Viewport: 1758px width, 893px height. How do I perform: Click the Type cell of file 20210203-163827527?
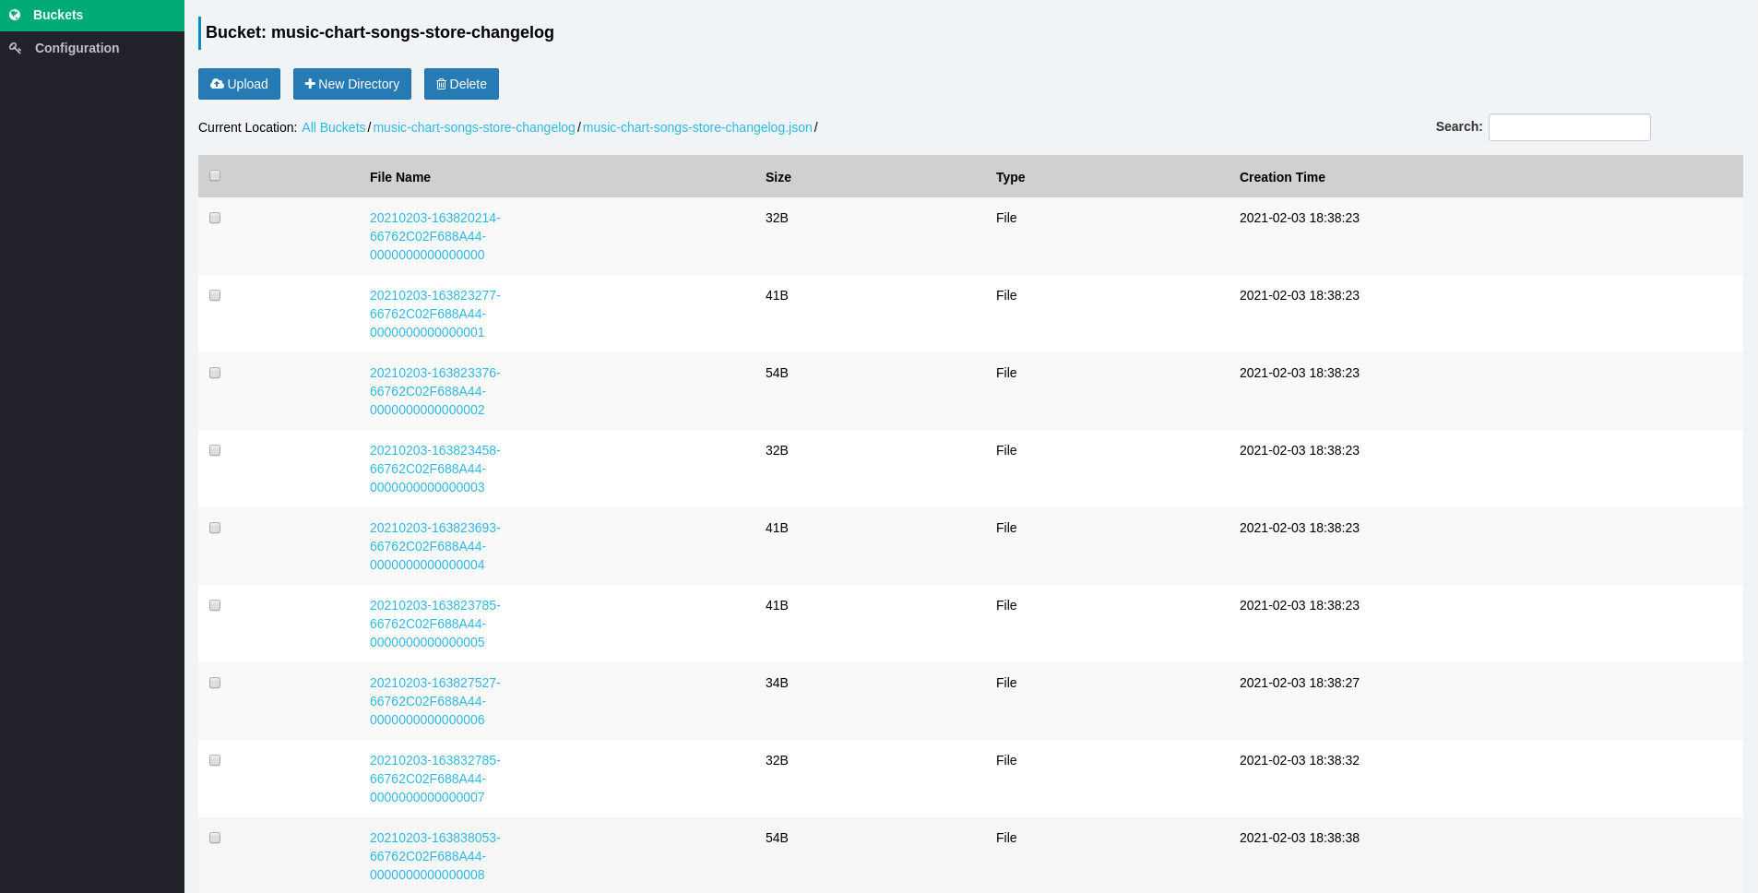[1006, 683]
